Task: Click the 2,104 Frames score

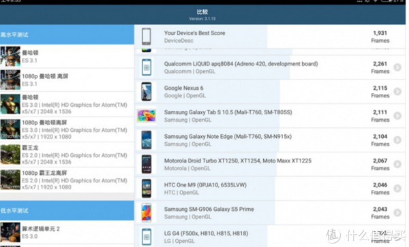Action: pyautogui.click(x=380, y=140)
